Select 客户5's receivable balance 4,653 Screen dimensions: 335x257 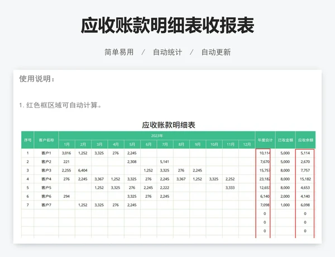pos(305,188)
